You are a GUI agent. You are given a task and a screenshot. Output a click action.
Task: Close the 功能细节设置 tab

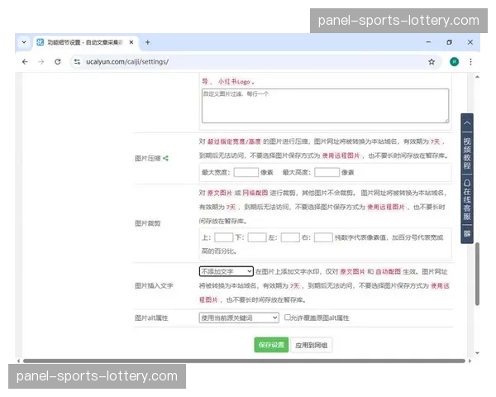(131, 42)
